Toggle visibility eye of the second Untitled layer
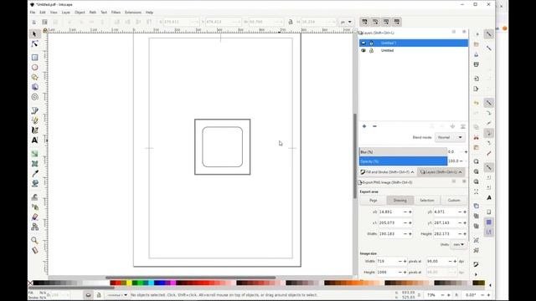Screen dimensions: 536x301 pyautogui.click(x=363, y=50)
